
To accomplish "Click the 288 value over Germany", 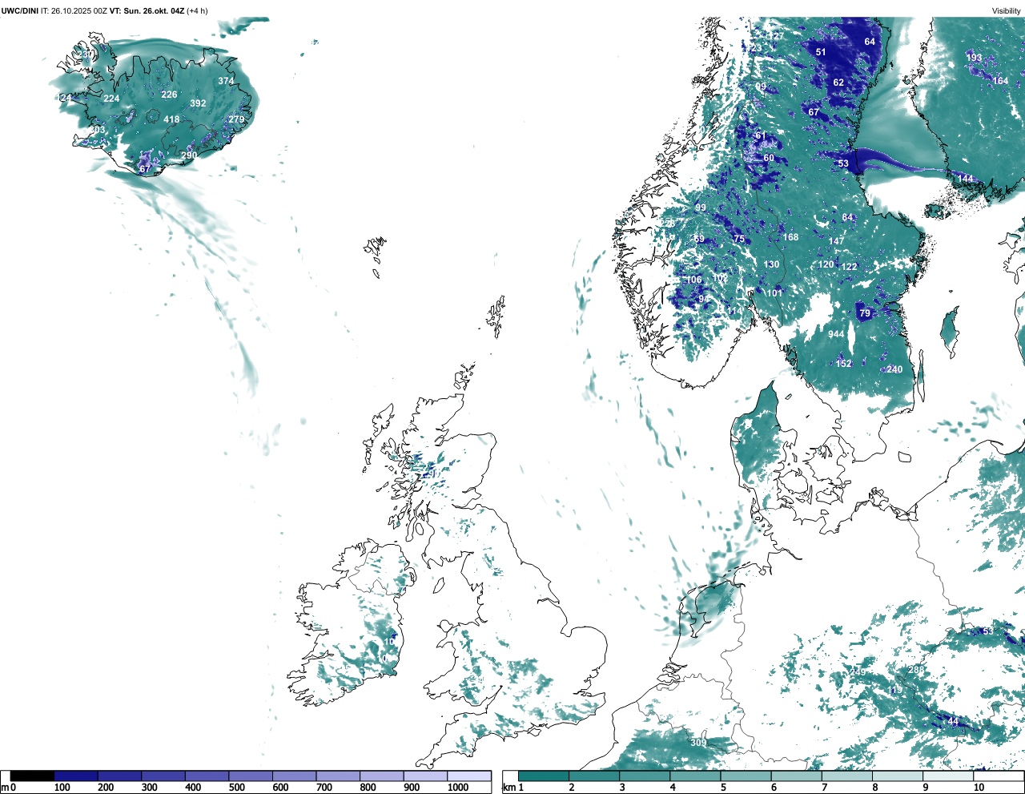I will 916,670.
